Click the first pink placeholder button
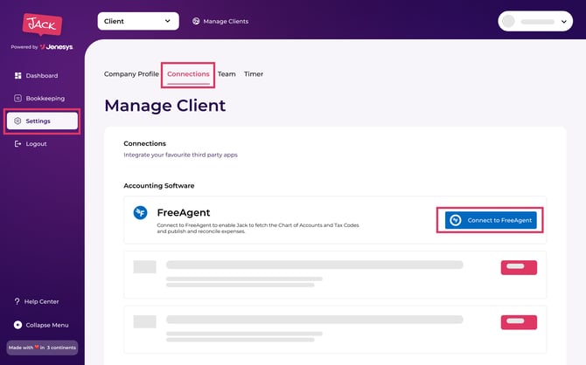Image resolution: width=586 pixels, height=365 pixels. [519, 267]
